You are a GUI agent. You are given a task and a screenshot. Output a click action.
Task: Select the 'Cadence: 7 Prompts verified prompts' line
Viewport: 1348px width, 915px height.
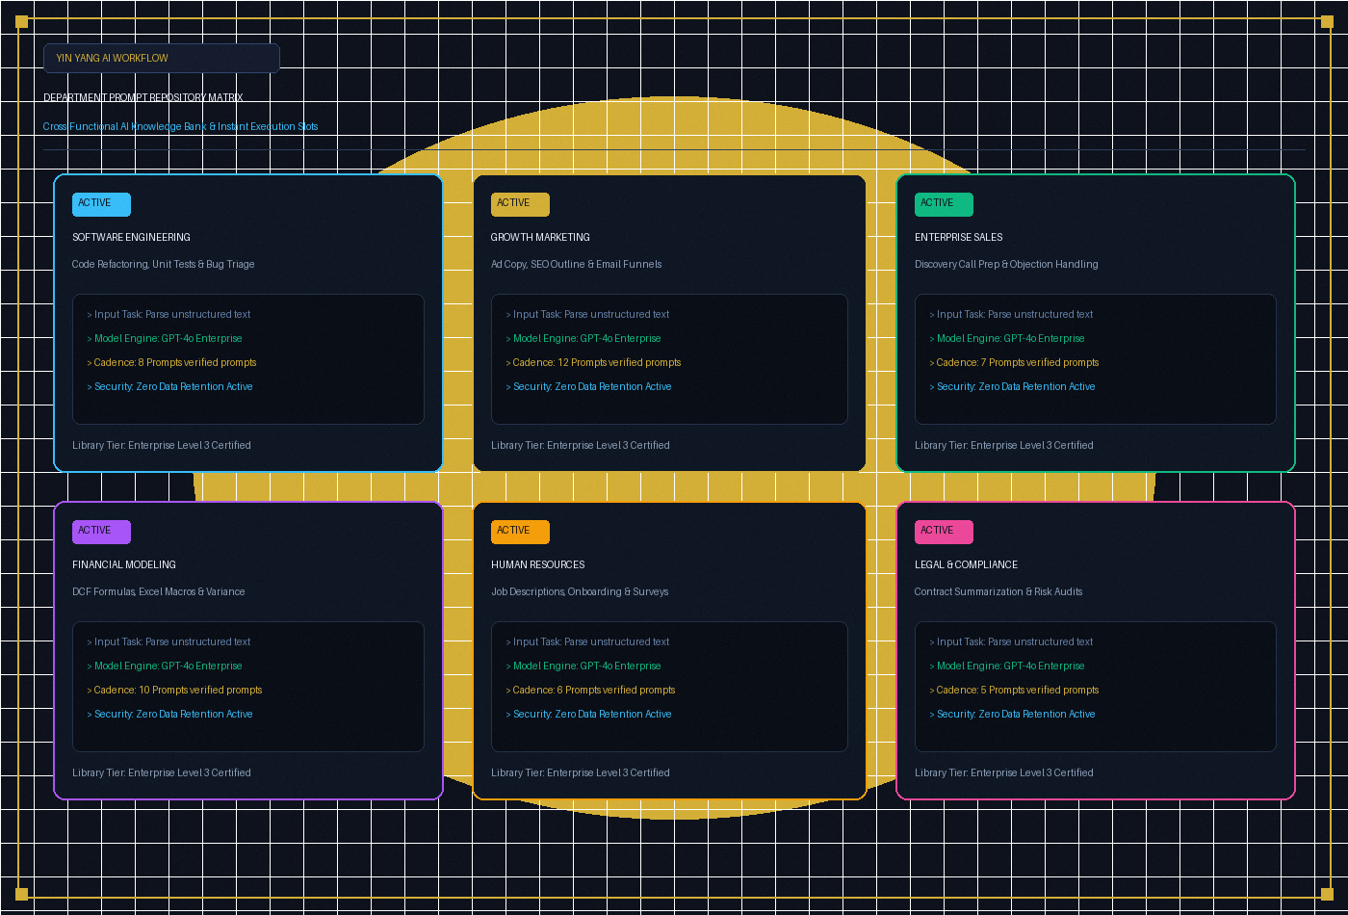pos(1014,363)
